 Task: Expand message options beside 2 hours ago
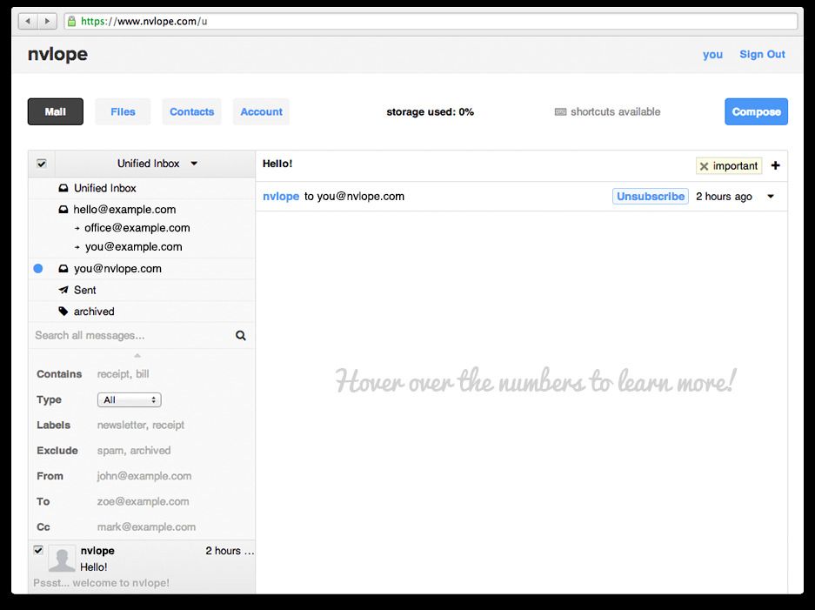[770, 196]
